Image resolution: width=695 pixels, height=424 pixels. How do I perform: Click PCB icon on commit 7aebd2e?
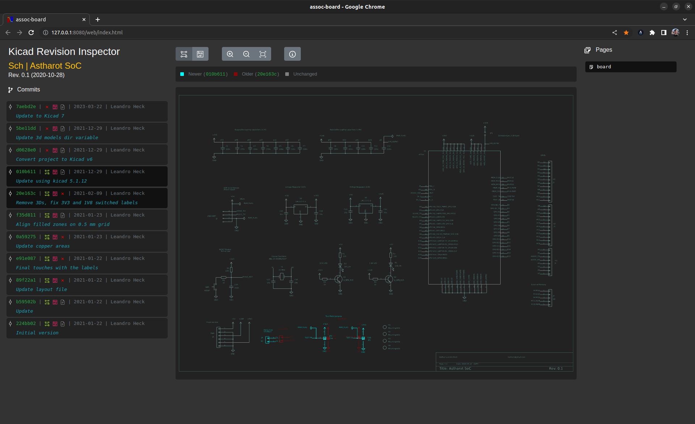(x=55, y=107)
